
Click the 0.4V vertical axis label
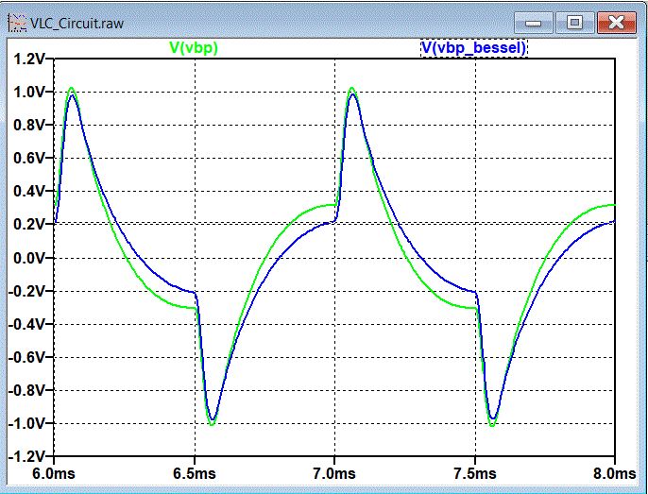click(28, 192)
